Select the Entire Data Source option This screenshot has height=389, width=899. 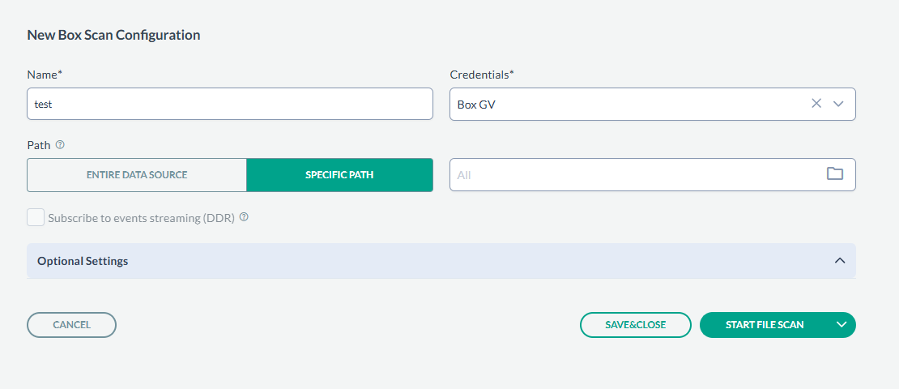coord(137,175)
